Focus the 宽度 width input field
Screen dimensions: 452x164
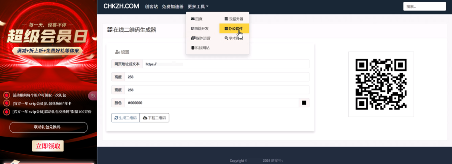[x=217, y=90]
